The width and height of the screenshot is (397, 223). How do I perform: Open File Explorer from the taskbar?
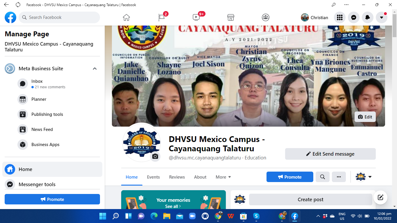pyautogui.click(x=167, y=216)
